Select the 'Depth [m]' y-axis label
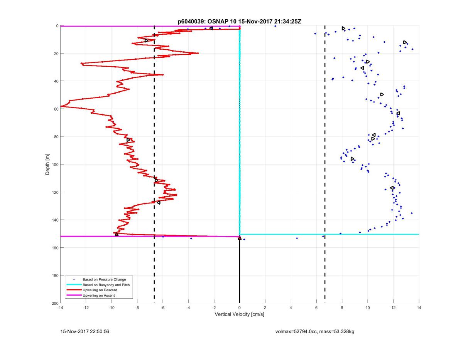The height and width of the screenshot is (341, 463). [47, 165]
